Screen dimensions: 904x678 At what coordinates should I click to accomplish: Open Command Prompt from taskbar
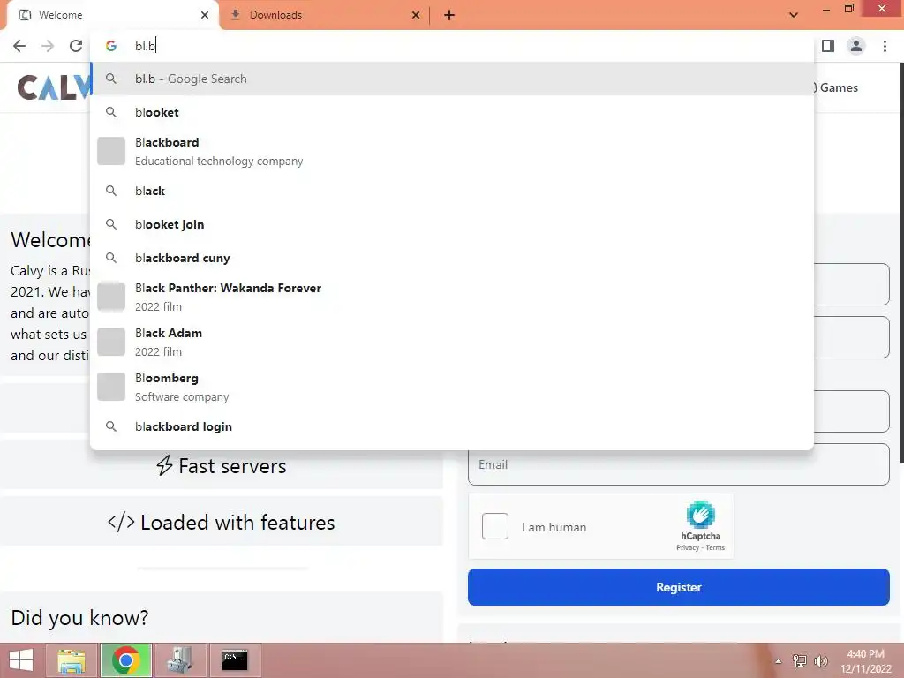pyautogui.click(x=235, y=660)
